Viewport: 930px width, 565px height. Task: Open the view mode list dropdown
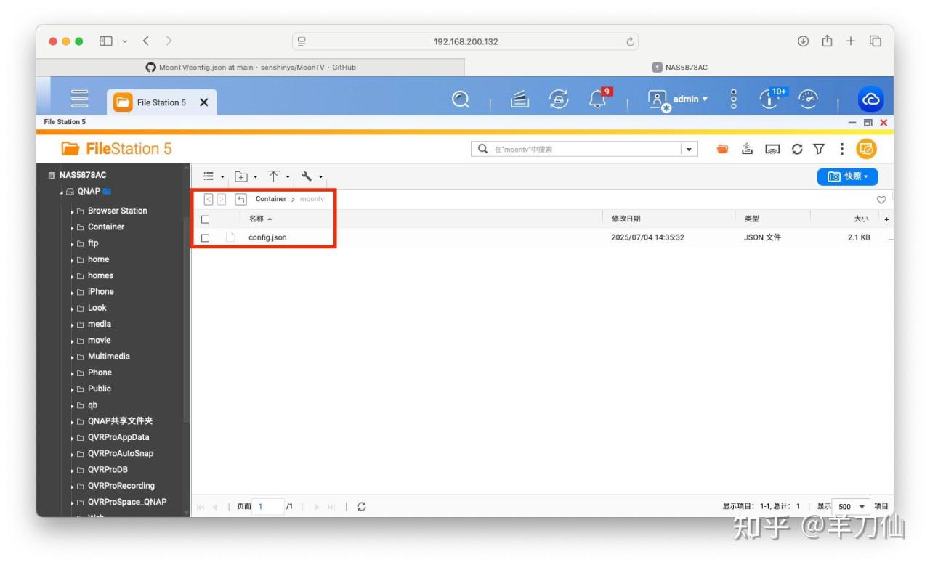(214, 176)
